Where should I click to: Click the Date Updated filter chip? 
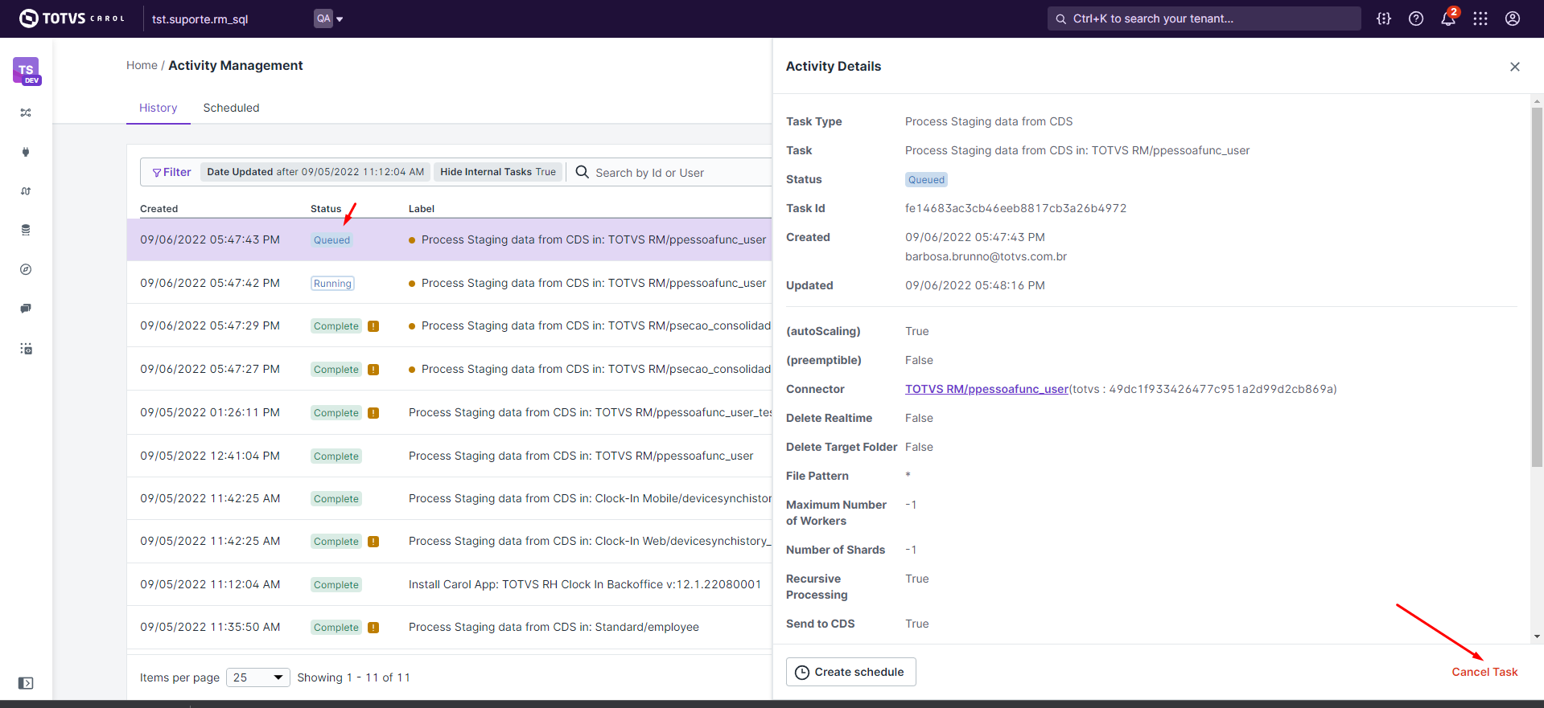tap(315, 172)
